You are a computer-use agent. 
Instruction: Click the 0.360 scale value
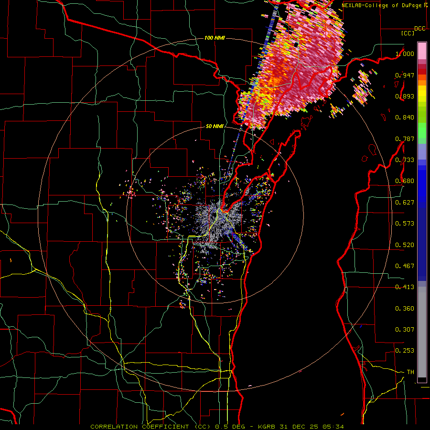tap(405, 309)
